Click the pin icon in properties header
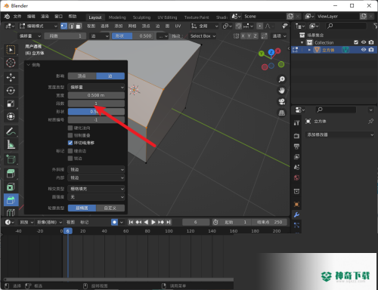This screenshot has height=290, width=378. 370,122
